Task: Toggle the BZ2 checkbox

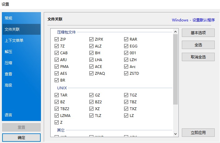Action: coord(91,102)
